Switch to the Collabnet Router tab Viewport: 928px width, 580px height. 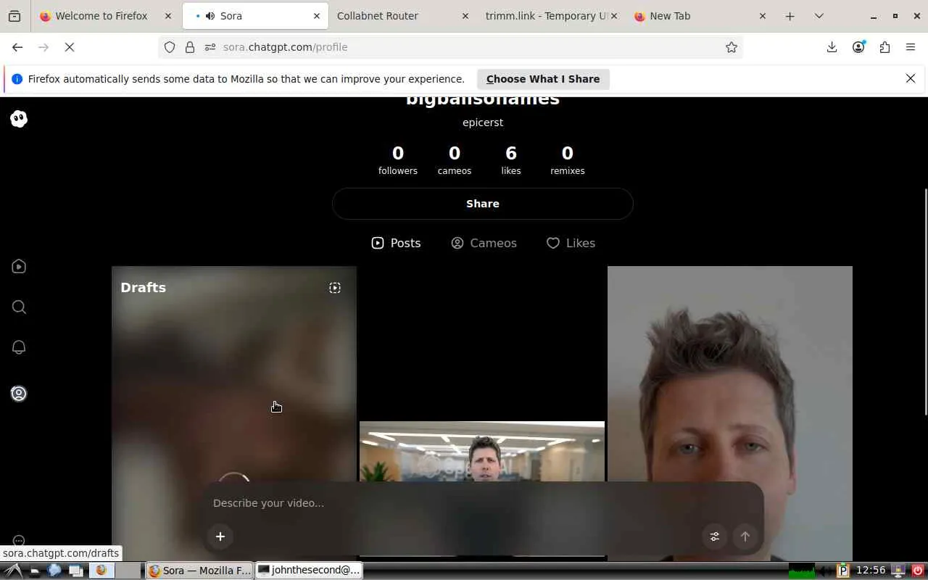[402, 16]
